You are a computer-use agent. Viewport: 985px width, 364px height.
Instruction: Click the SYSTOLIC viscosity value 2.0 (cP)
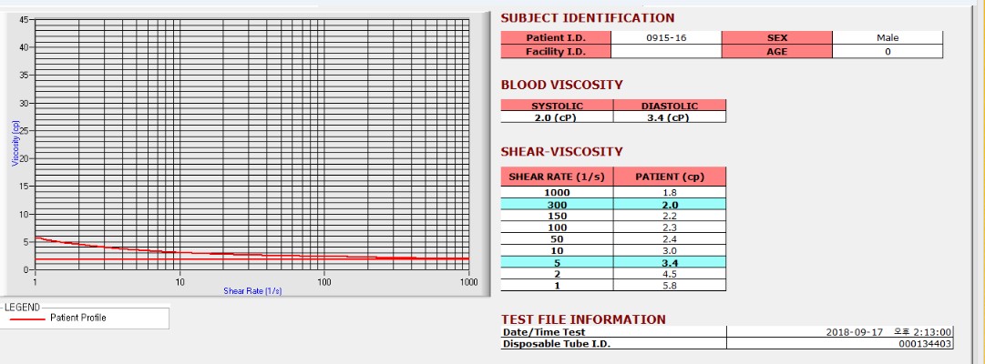(x=558, y=117)
